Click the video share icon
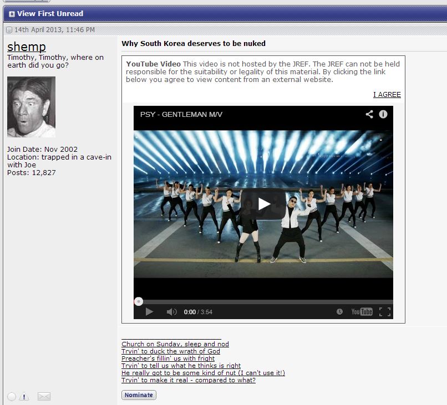This screenshot has height=405, width=447. [x=369, y=114]
